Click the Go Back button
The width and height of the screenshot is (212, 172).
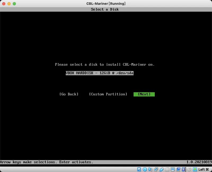pyautogui.click(x=69, y=94)
